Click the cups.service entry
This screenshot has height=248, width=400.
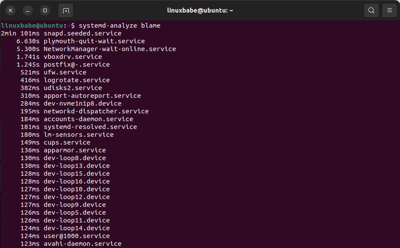[67, 142]
